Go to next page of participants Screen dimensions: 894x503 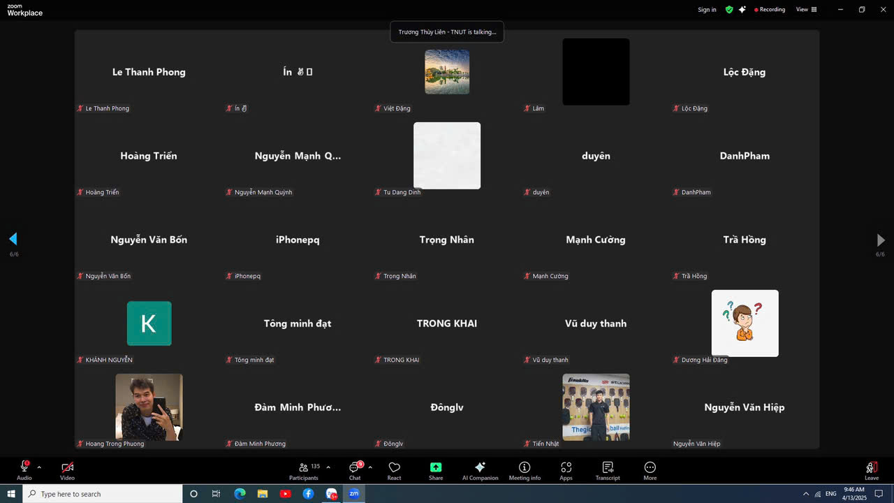point(881,240)
